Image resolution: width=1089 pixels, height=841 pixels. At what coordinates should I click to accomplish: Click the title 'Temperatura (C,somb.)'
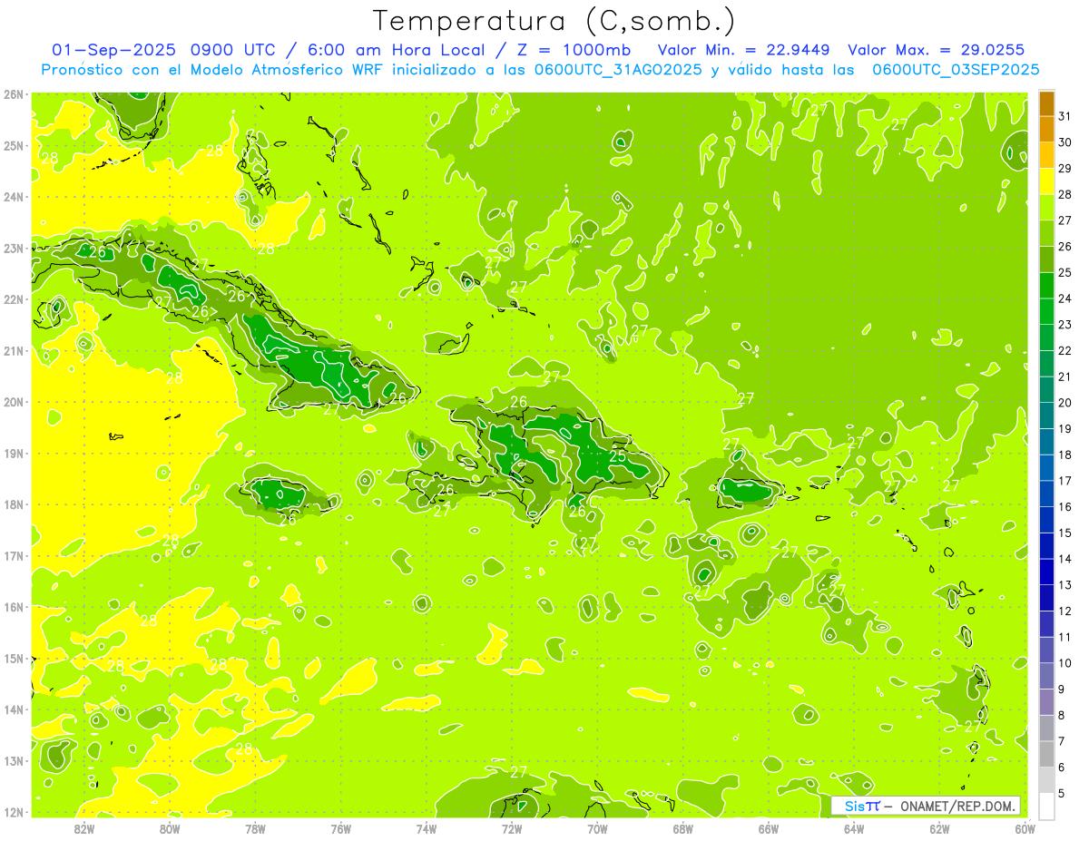[554, 21]
